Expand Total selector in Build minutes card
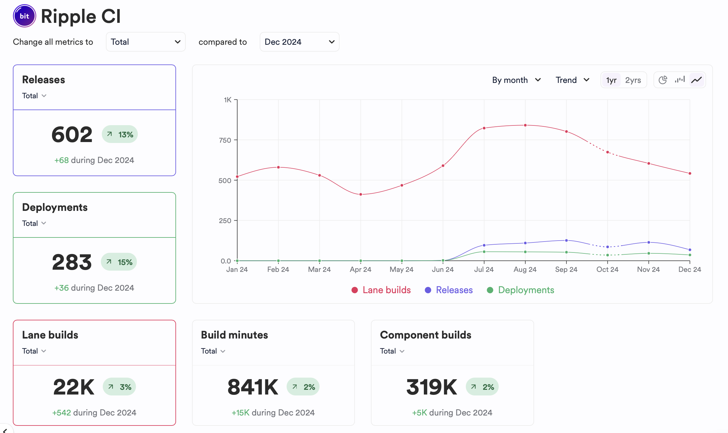728x433 pixels. (x=213, y=351)
